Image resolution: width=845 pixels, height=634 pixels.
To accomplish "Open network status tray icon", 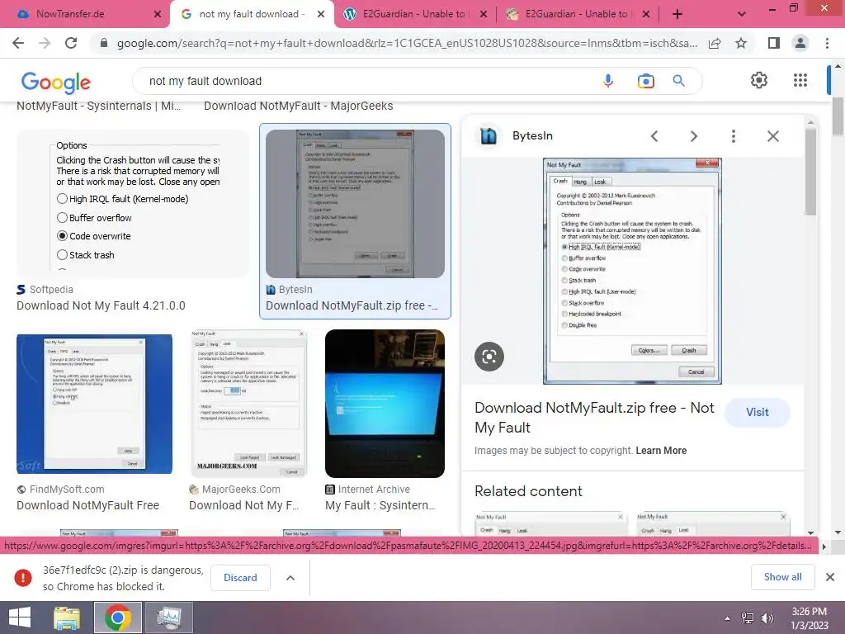I will (748, 618).
